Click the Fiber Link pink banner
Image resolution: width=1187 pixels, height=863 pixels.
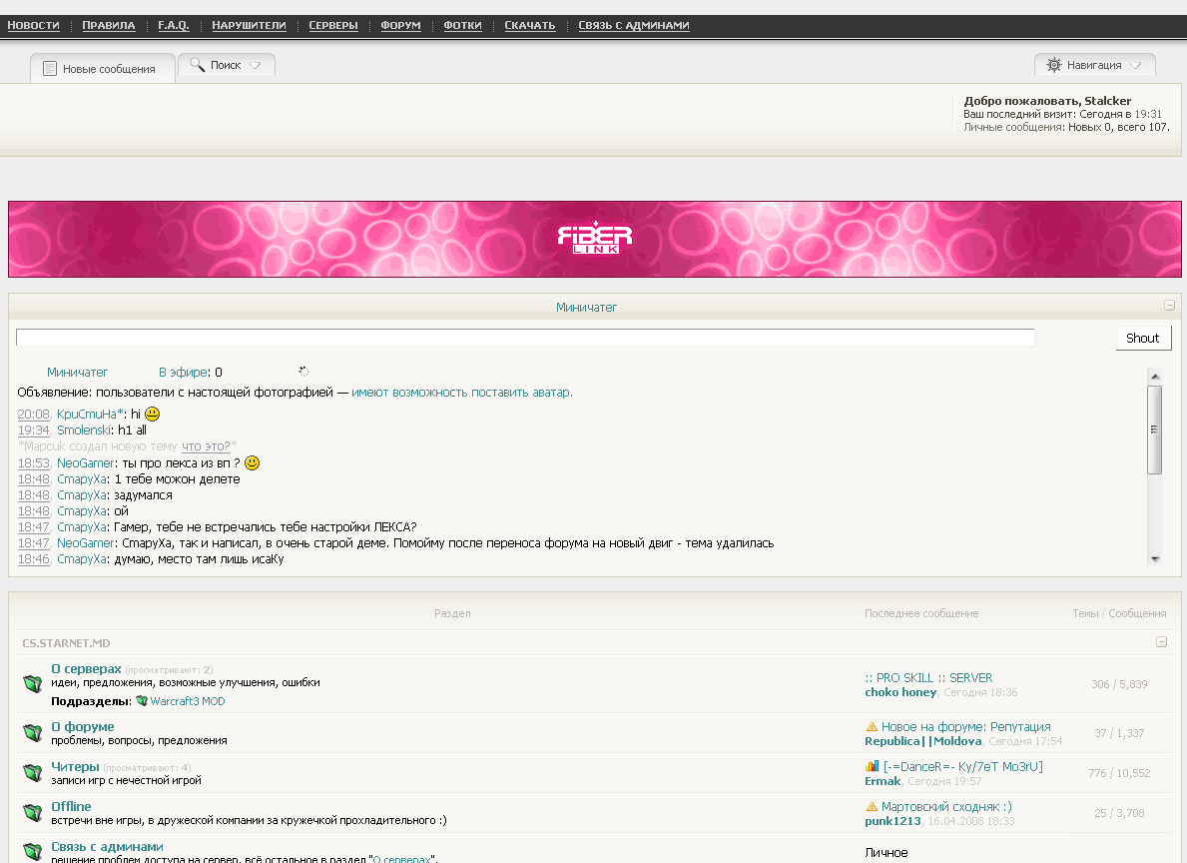click(594, 239)
